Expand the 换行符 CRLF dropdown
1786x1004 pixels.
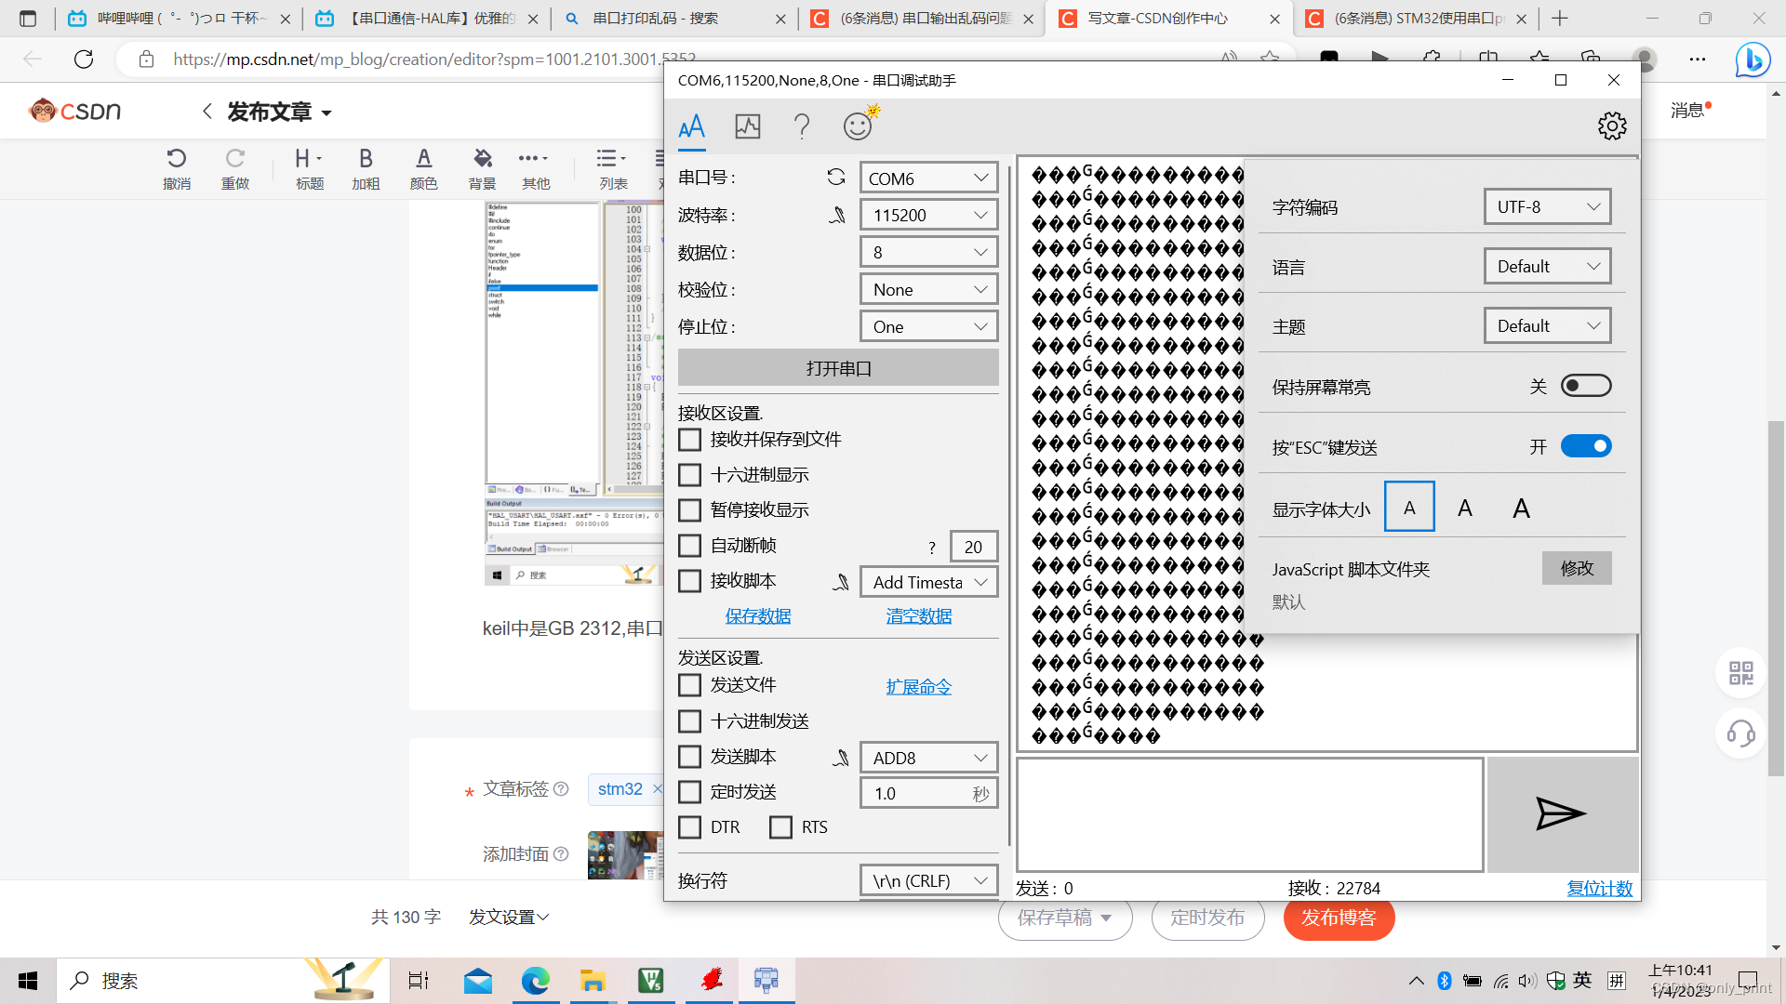(928, 880)
